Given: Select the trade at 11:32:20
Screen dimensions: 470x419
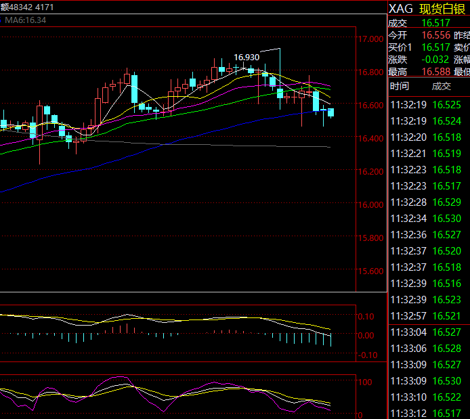Looking at the screenshot, I should click(x=429, y=137).
